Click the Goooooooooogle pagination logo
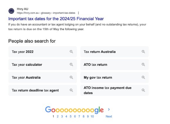The height and width of the screenshot is (124, 170). pos(74,110)
